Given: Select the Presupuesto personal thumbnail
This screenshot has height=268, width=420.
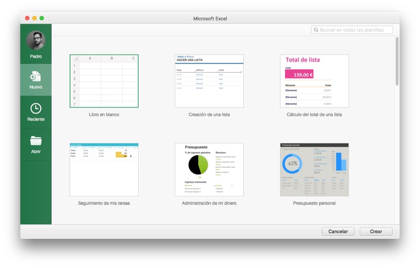Looking at the screenshot, I should [x=314, y=170].
